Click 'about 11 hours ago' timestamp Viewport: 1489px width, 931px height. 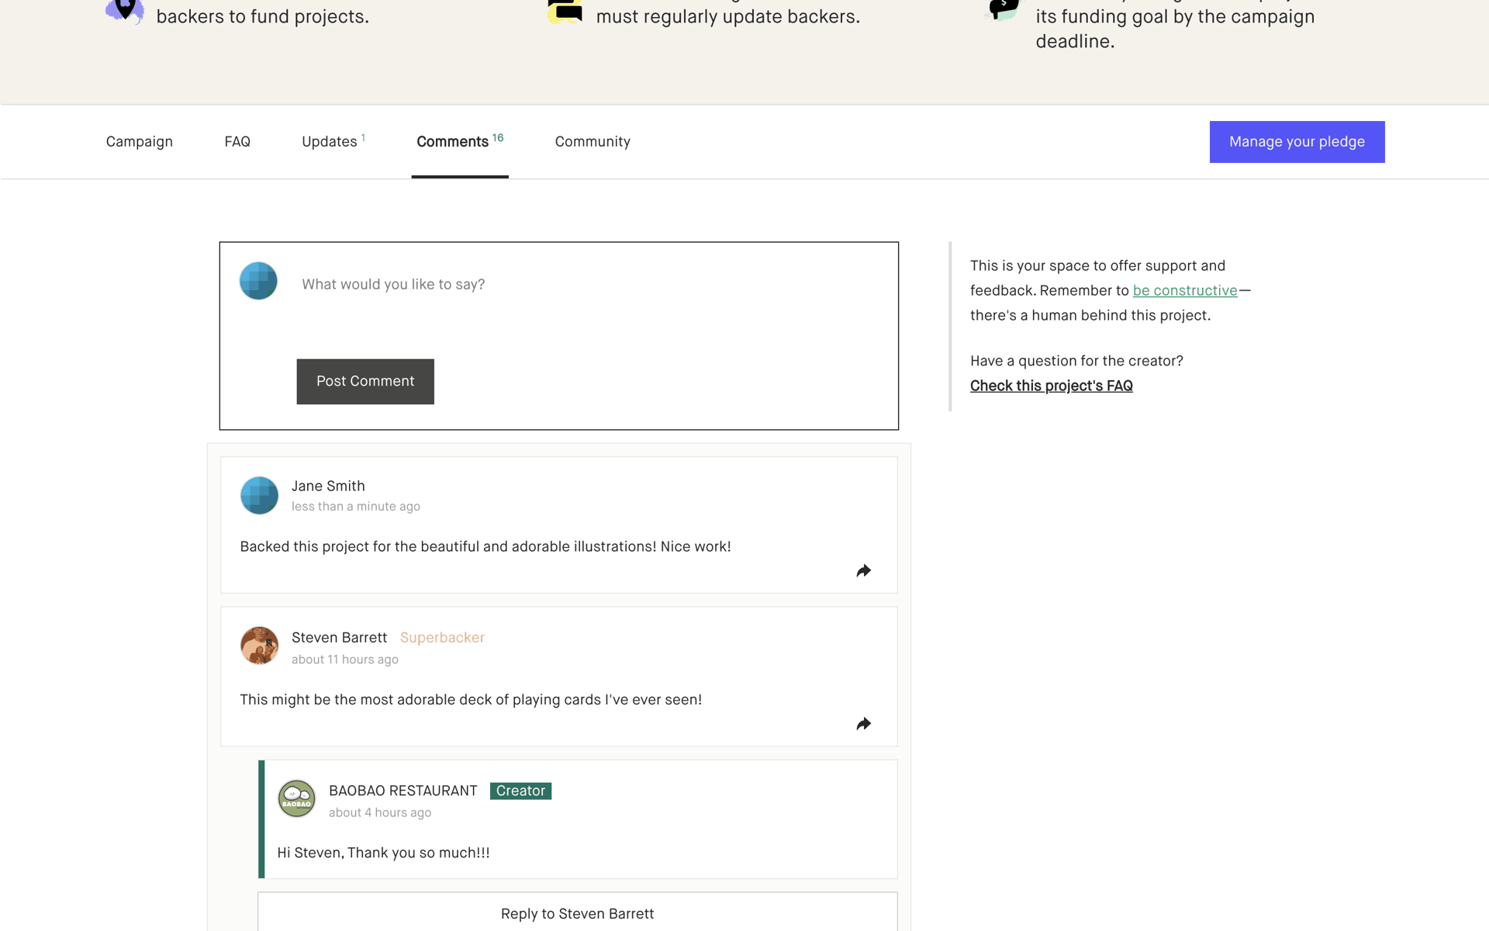coord(345,659)
